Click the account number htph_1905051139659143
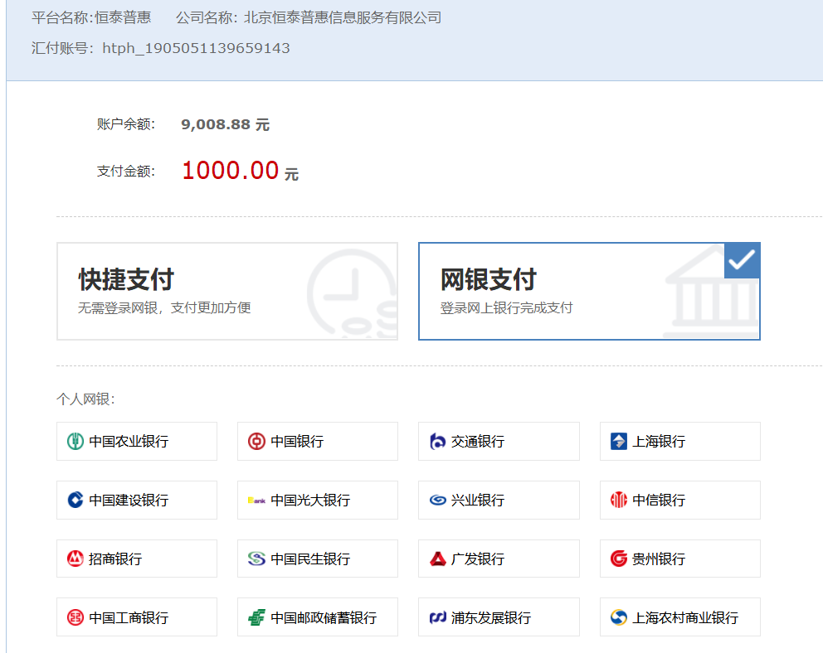823x653 pixels. click(x=196, y=48)
